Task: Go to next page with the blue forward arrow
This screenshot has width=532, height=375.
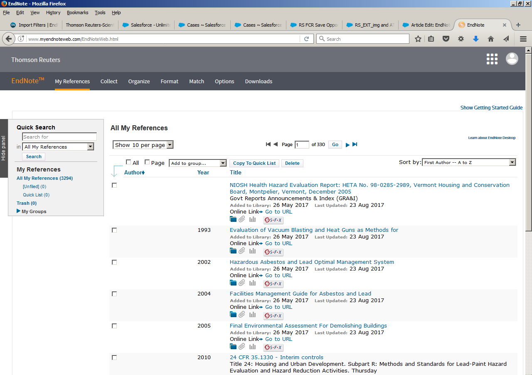Action: coord(347,144)
